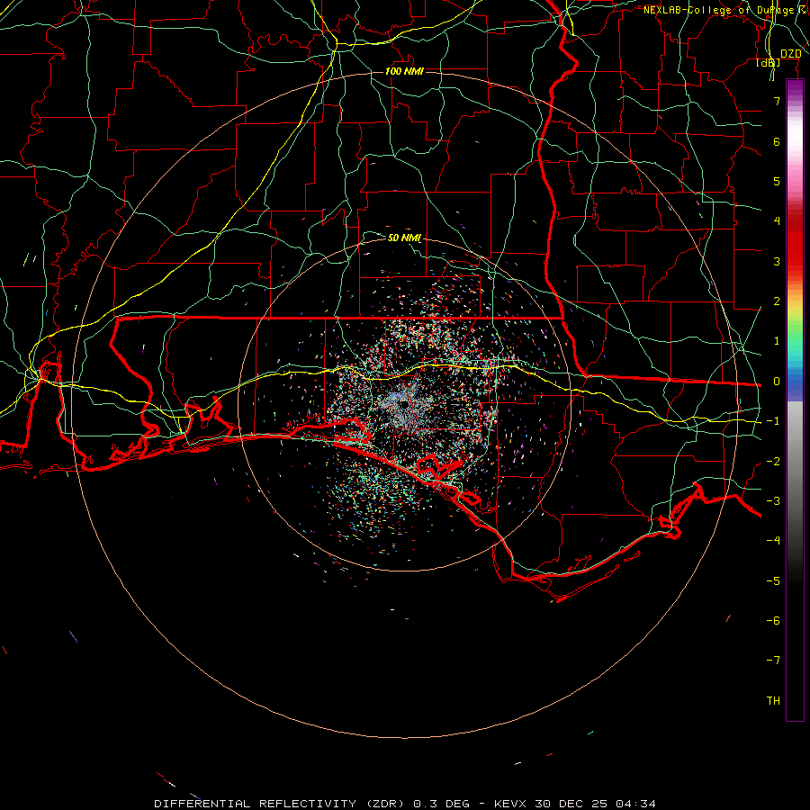Click the "1" value on the color scale
810x810 pixels.
tap(777, 341)
